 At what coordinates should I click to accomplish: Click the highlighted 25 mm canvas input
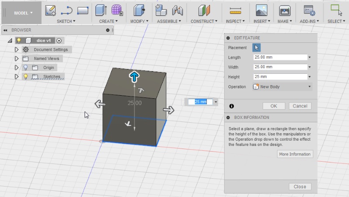pyautogui.click(x=200, y=102)
